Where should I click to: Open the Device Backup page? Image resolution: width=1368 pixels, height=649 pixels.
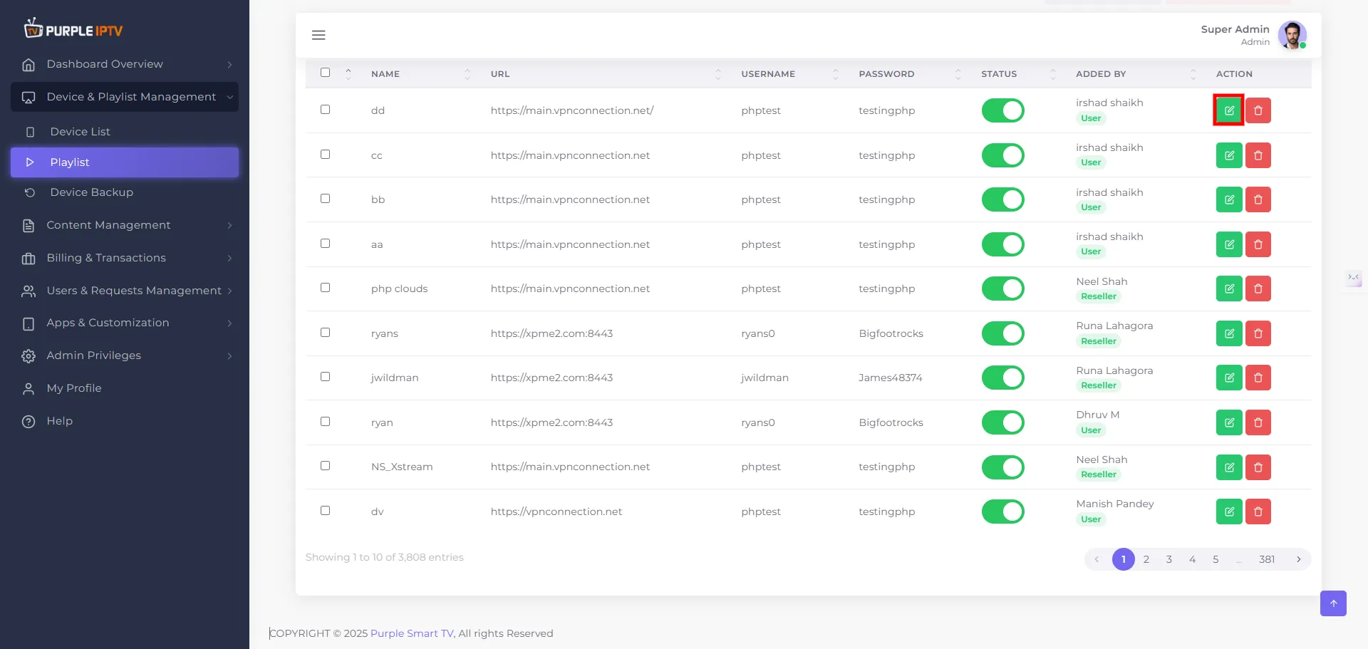pos(125,192)
